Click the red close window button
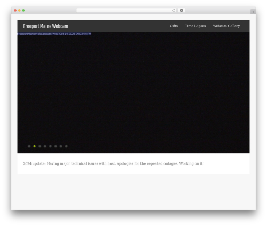267x226 pixels. click(15, 10)
